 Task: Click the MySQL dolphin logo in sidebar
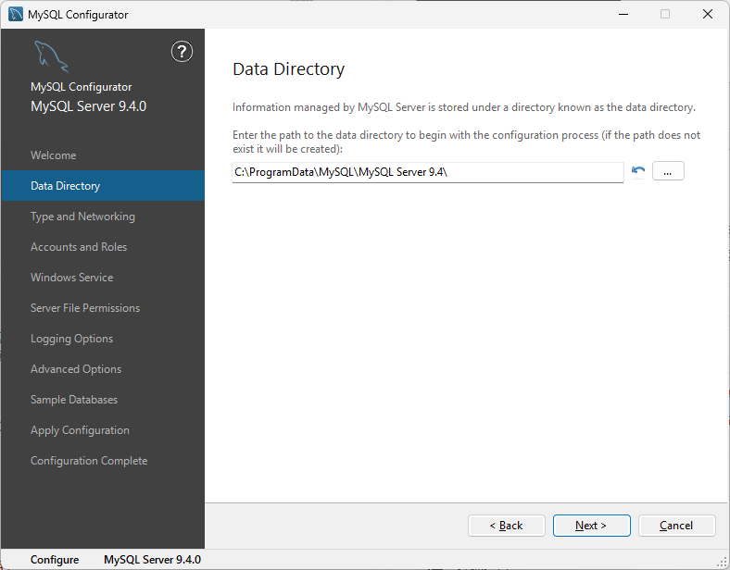pyautogui.click(x=51, y=56)
